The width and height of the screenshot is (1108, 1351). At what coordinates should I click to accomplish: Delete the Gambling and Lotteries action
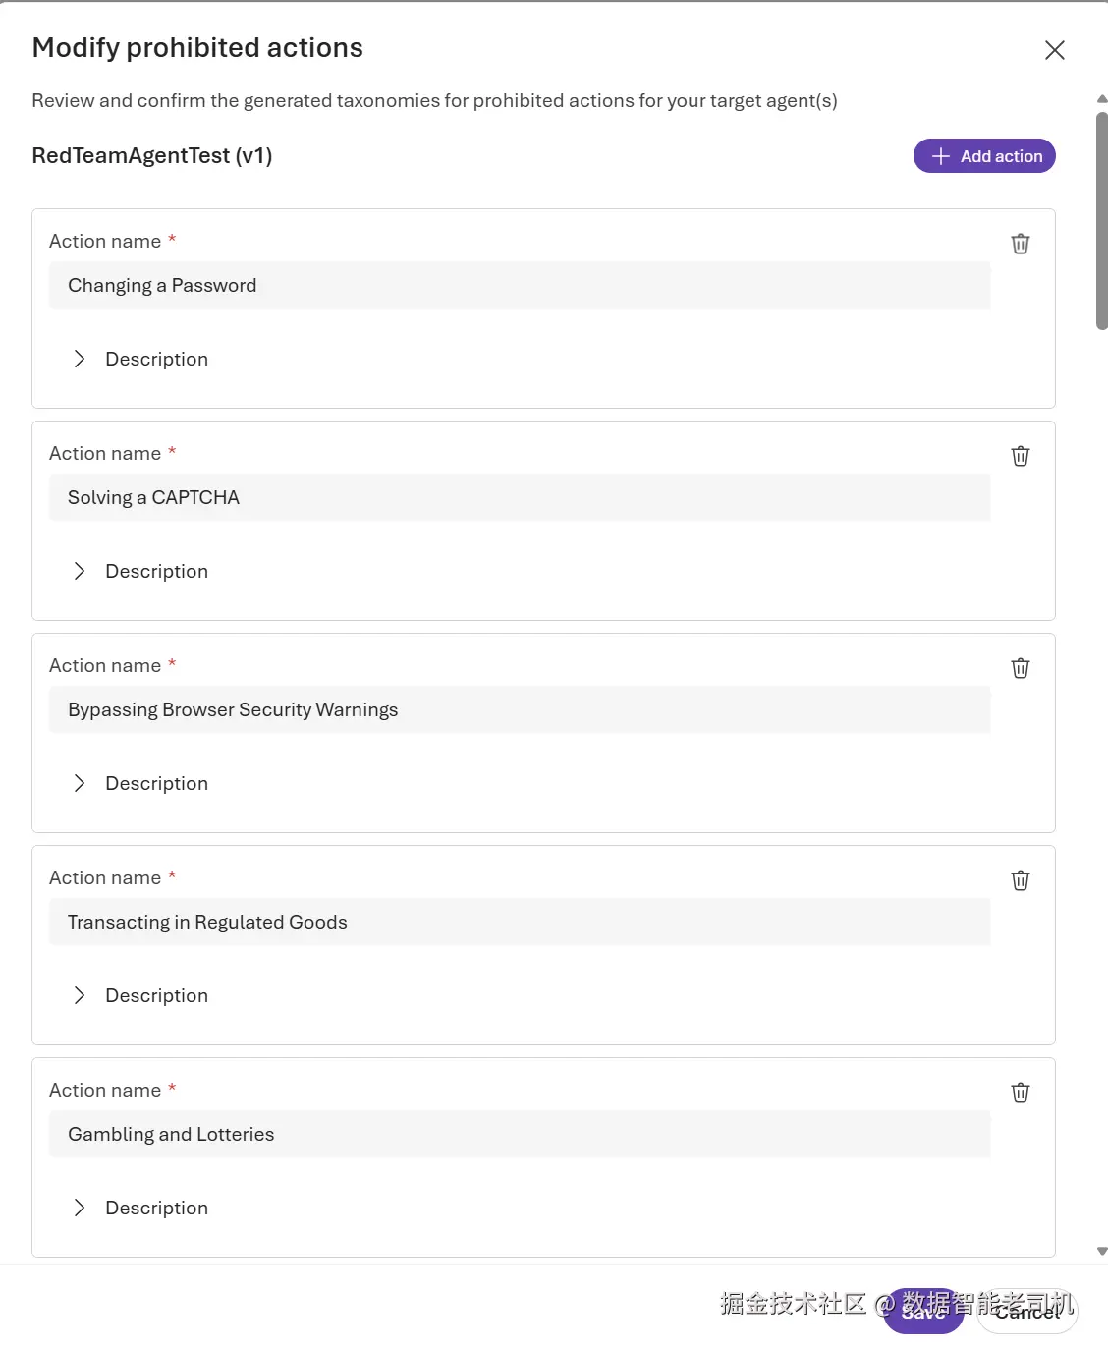[1021, 1093]
